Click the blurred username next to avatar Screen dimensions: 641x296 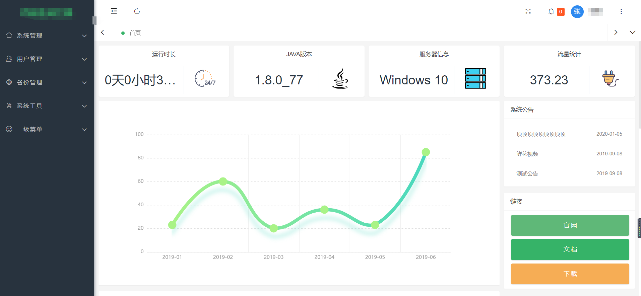595,12
